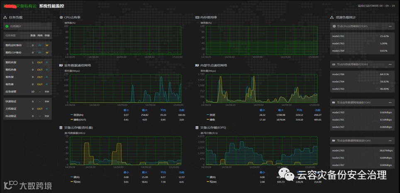Click the 38.67Mbps send value for node1763

pos(386,151)
